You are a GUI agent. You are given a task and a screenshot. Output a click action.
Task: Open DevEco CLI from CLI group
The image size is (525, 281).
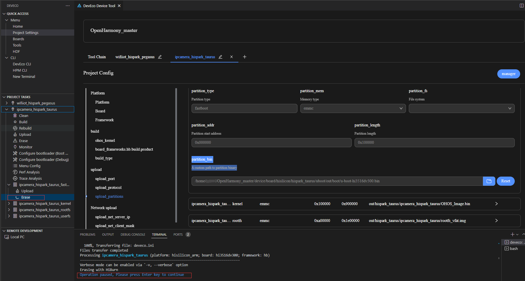coord(22,64)
